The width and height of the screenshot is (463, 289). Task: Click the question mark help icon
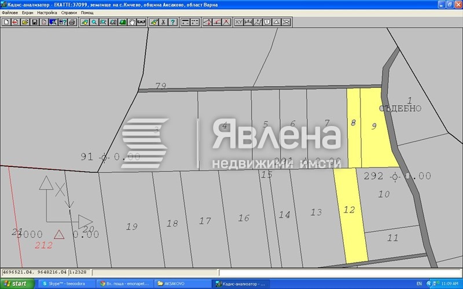173,23
